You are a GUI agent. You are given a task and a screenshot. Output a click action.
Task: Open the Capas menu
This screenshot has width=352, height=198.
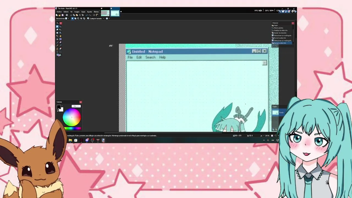click(x=83, y=12)
